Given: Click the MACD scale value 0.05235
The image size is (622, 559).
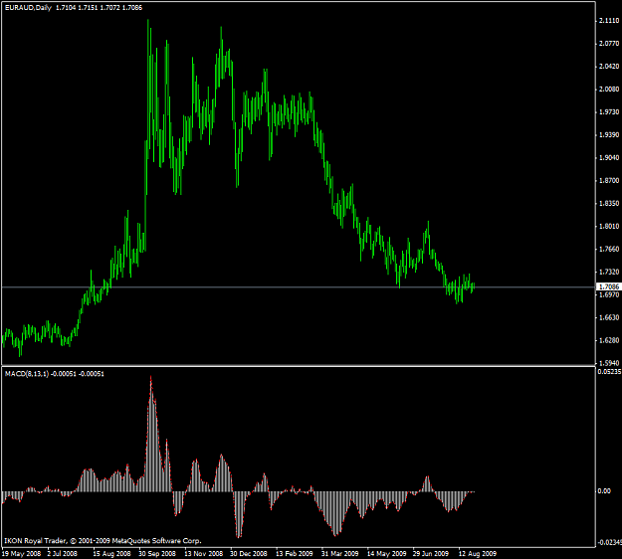Looking at the screenshot, I should point(609,371).
